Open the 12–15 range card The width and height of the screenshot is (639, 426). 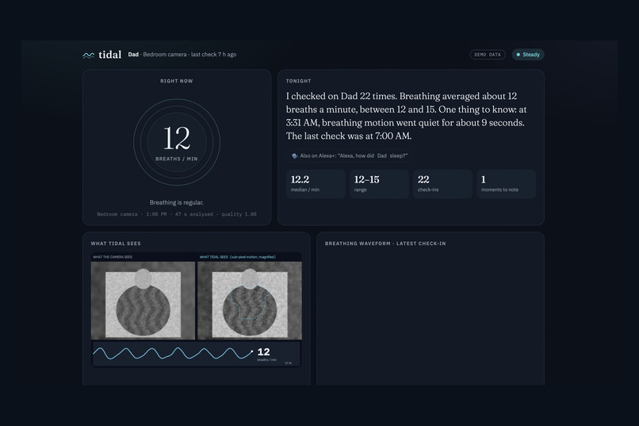pos(379,184)
